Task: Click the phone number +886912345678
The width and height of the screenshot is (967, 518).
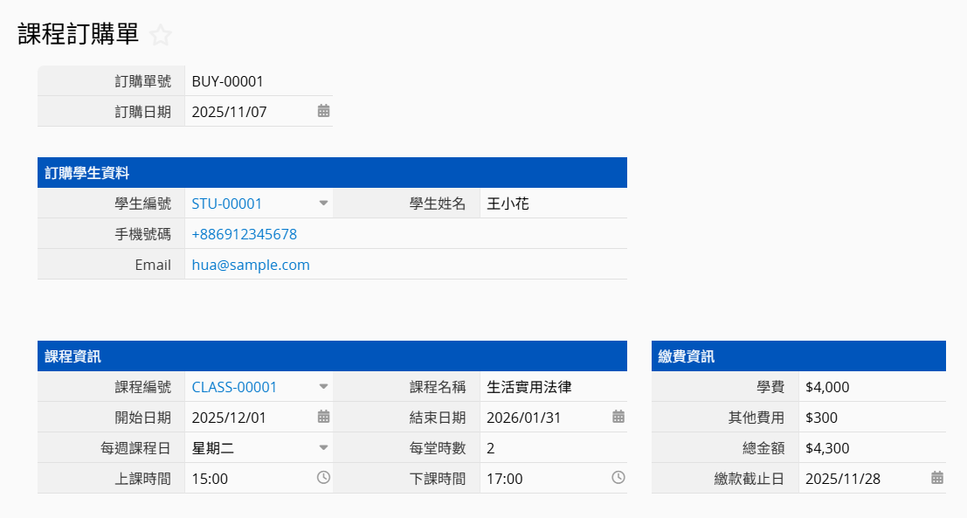Action: click(244, 234)
